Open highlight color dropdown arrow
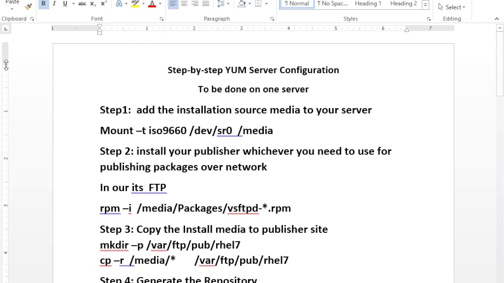The width and height of the screenshot is (504, 283). (x=143, y=4)
